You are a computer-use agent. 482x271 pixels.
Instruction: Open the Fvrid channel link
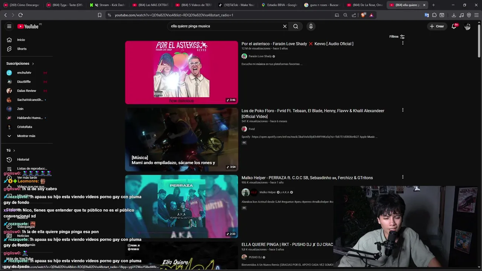click(x=252, y=129)
